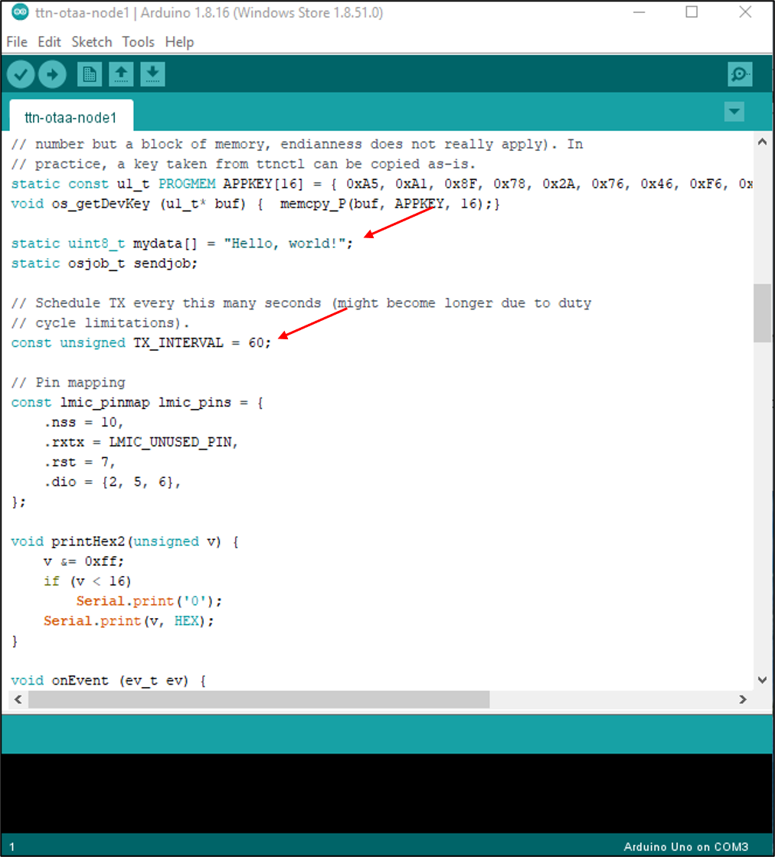This screenshot has height=857, width=775.
Task: Open the Help menu
Action: pyautogui.click(x=180, y=42)
